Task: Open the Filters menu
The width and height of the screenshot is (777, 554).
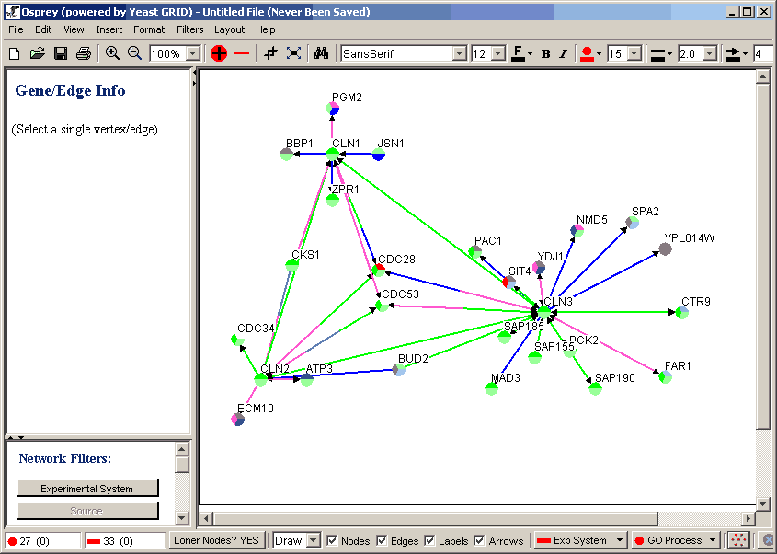Action: tap(189, 29)
